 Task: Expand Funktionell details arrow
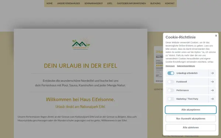212,82
